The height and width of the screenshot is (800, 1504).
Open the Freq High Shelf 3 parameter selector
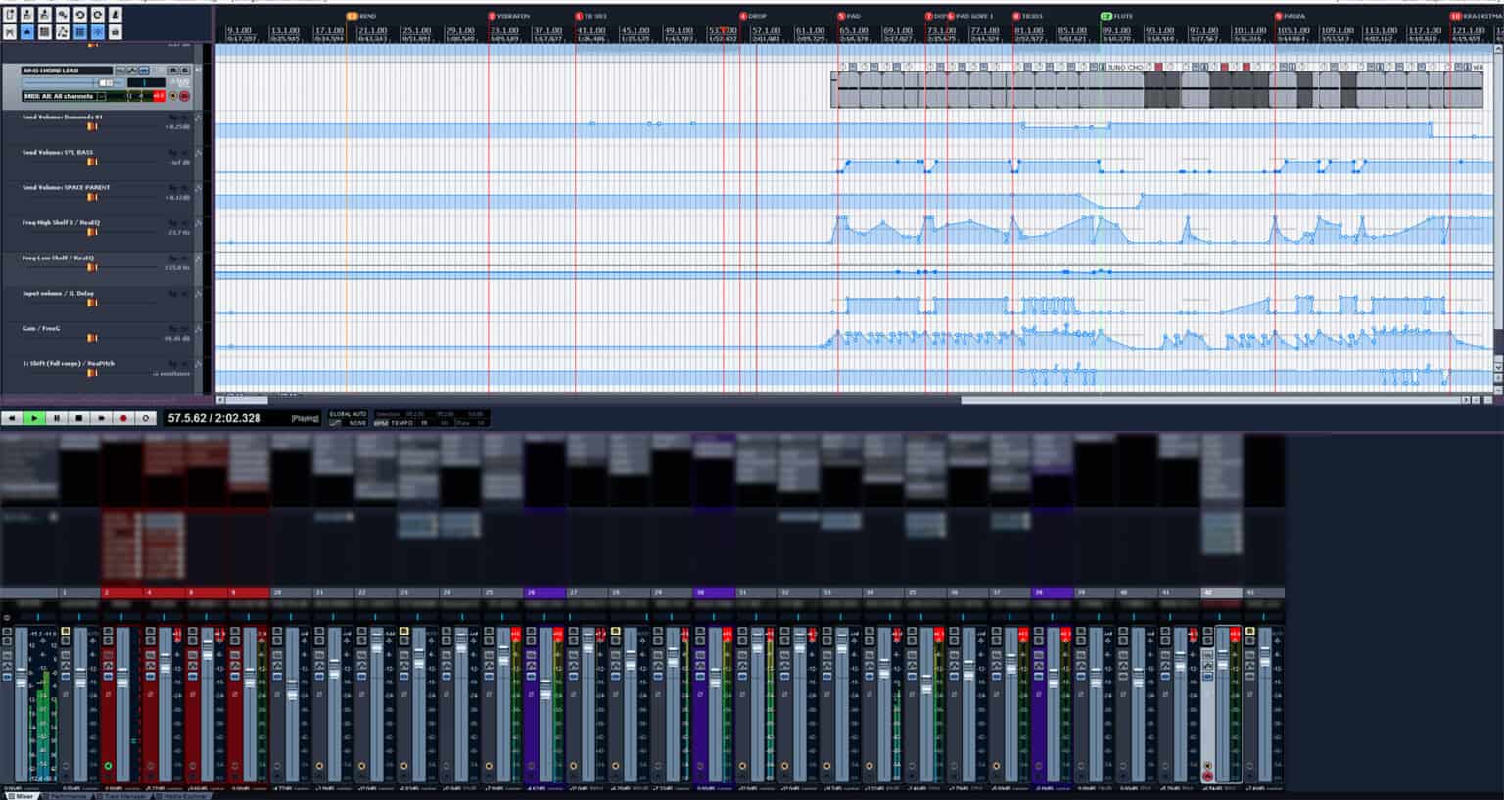pyautogui.click(x=59, y=221)
